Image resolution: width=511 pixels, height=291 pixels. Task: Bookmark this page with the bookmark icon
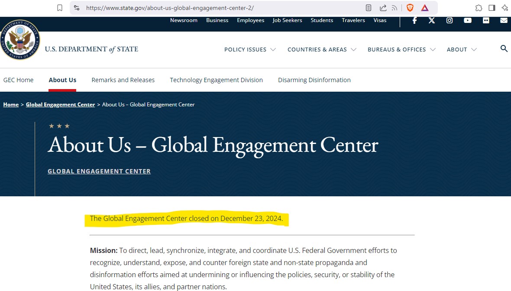pyautogui.click(x=60, y=8)
